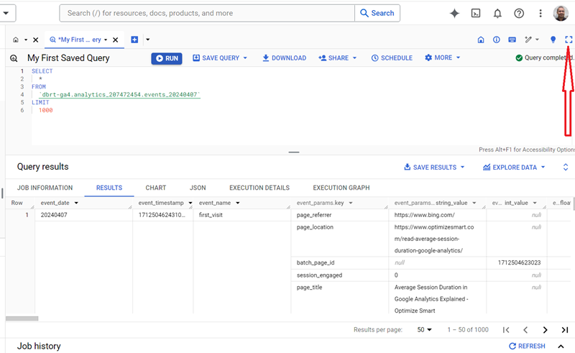The width and height of the screenshot is (575, 353).
Task: Open Execution Details tab
Action: coord(259,188)
